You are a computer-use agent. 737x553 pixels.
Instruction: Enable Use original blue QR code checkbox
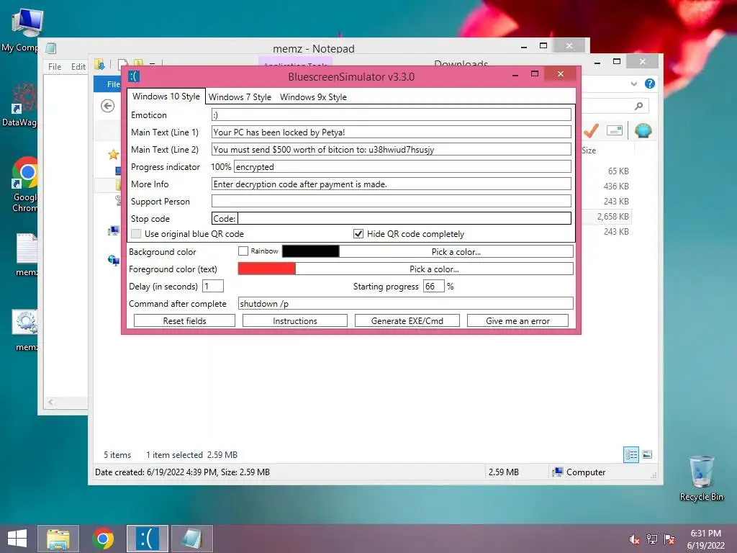click(x=136, y=234)
